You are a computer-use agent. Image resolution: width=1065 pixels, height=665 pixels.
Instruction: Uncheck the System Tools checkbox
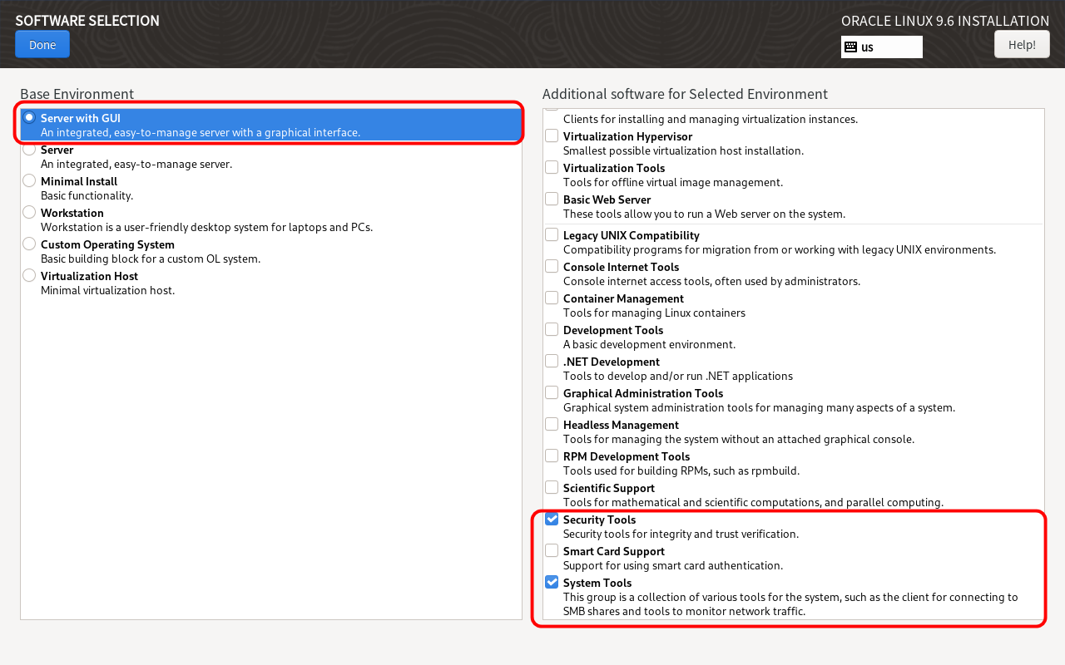pos(552,582)
